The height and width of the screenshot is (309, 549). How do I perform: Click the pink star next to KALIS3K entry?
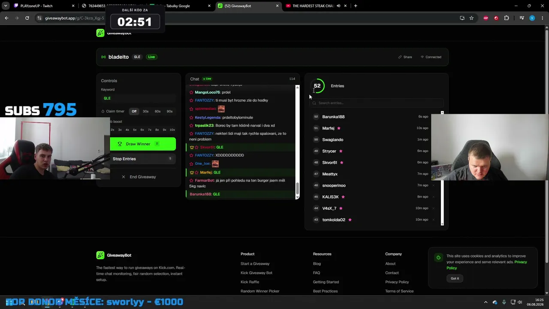click(343, 197)
